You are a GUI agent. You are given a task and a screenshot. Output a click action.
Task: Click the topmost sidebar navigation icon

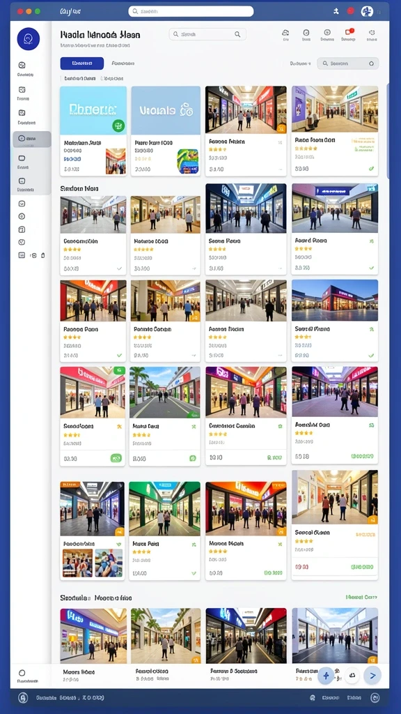tap(22, 65)
